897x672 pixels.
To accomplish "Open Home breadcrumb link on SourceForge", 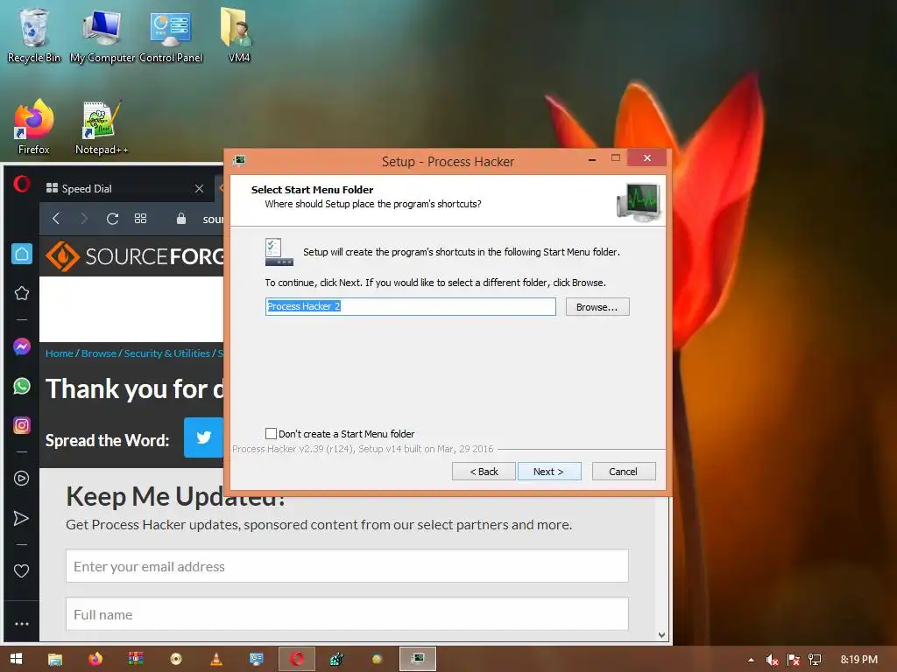I will (60, 353).
